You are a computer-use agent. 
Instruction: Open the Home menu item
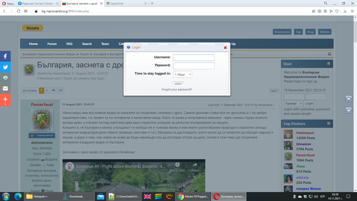pyautogui.click(x=33, y=44)
